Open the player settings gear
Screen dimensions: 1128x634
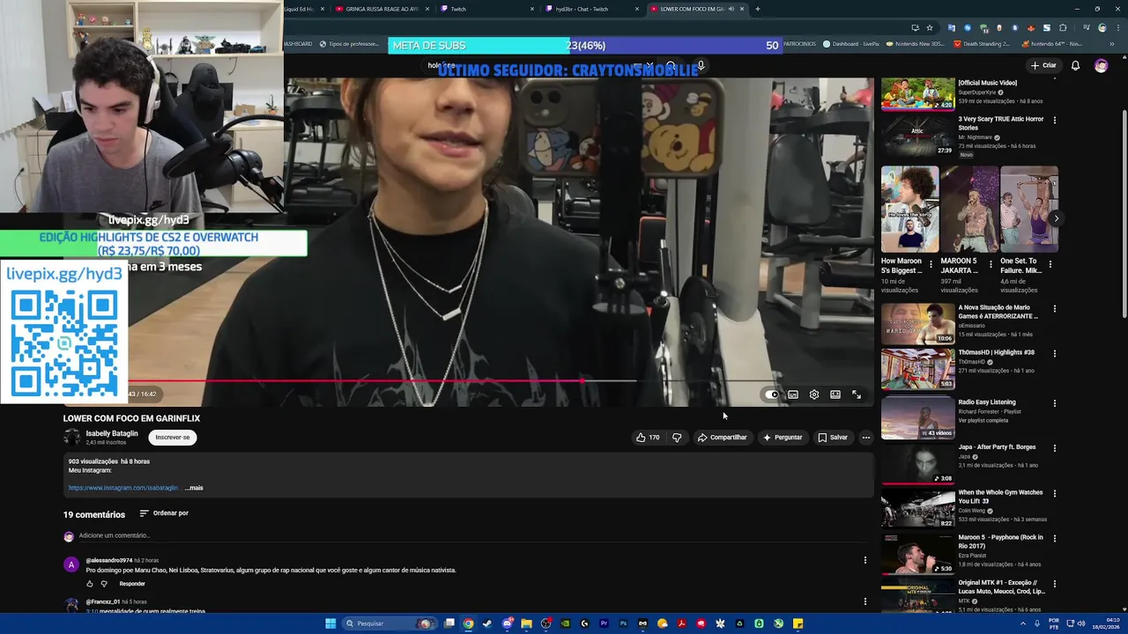[x=814, y=394]
